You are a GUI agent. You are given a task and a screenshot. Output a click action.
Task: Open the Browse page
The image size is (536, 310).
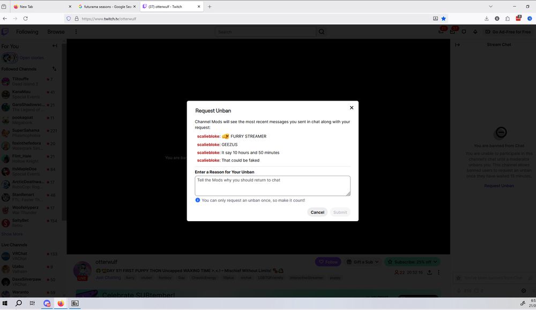[x=56, y=32]
